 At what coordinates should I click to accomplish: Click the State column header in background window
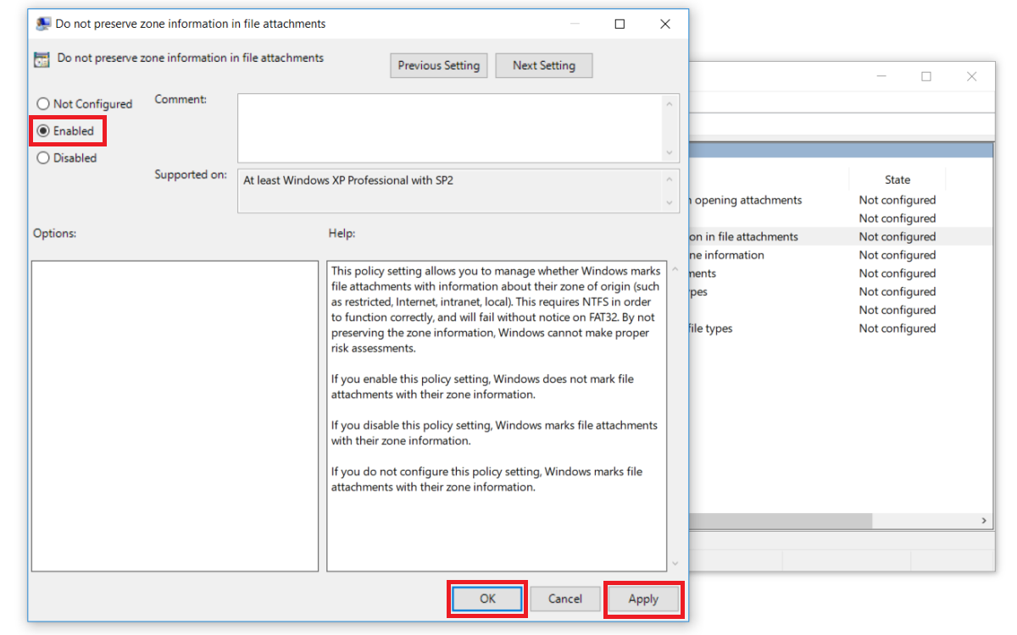coord(898,179)
